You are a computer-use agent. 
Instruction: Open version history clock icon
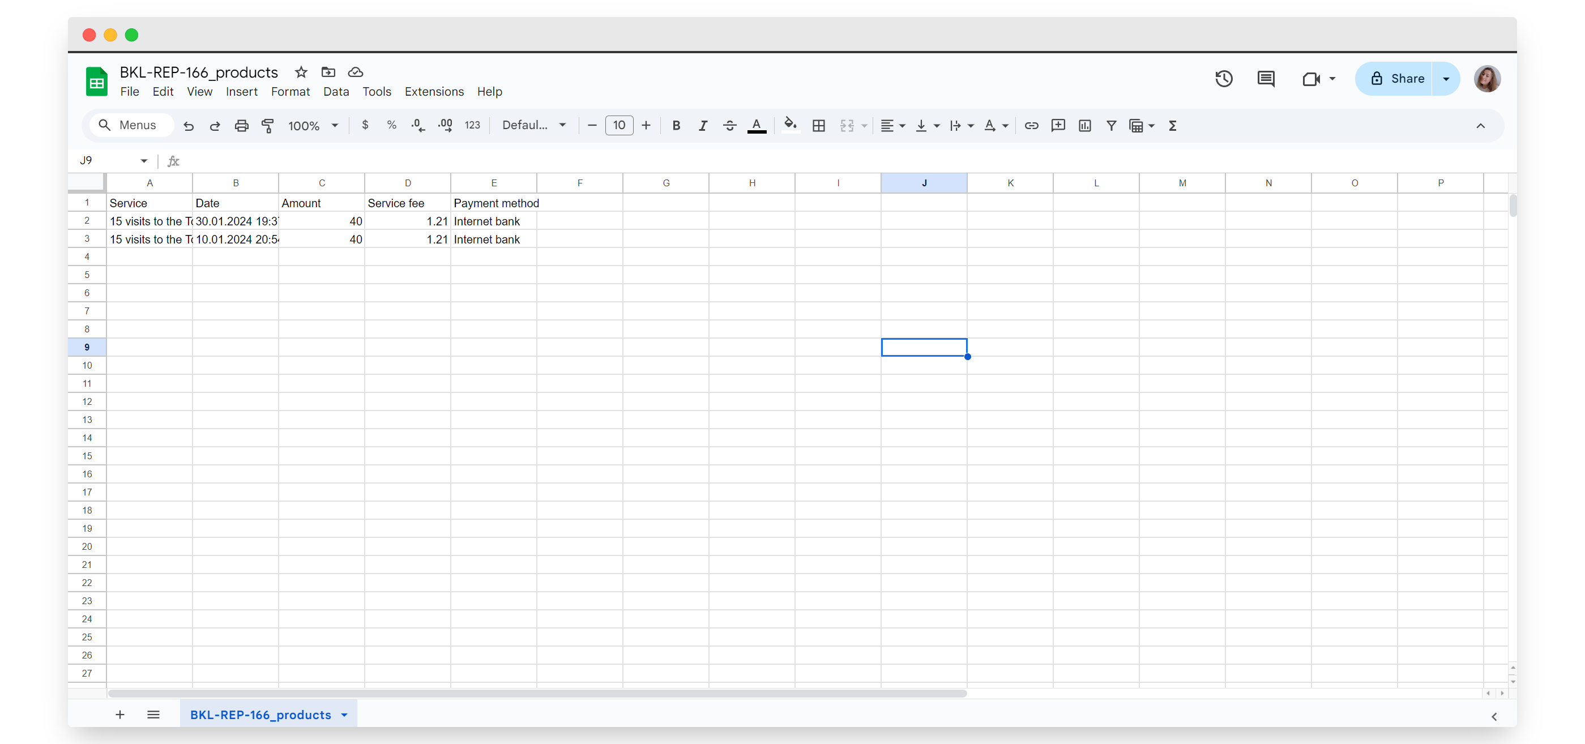(x=1223, y=79)
